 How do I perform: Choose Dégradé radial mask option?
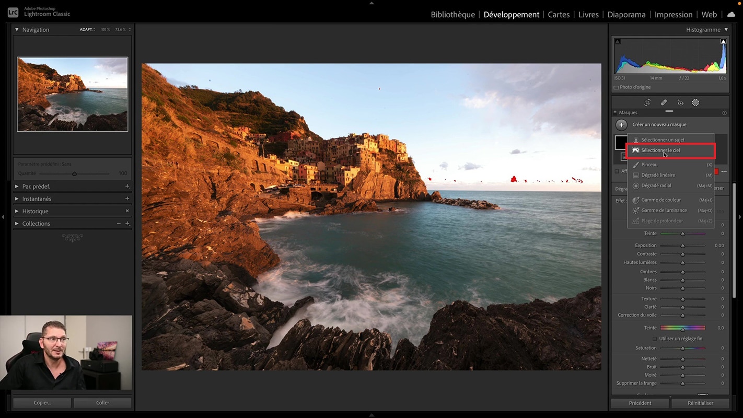click(671, 185)
